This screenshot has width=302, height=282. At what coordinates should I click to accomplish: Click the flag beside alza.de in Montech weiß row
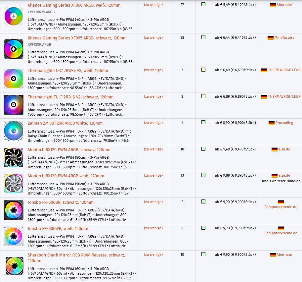click(275, 176)
